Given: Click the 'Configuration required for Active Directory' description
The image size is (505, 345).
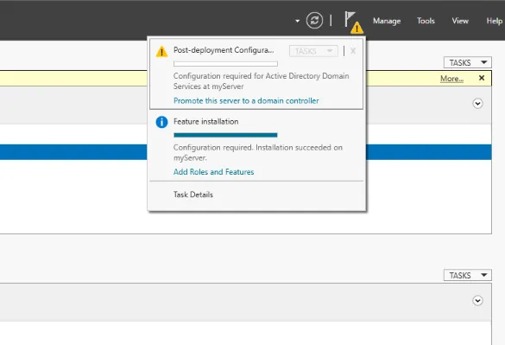Looking at the screenshot, I should 261,81.
